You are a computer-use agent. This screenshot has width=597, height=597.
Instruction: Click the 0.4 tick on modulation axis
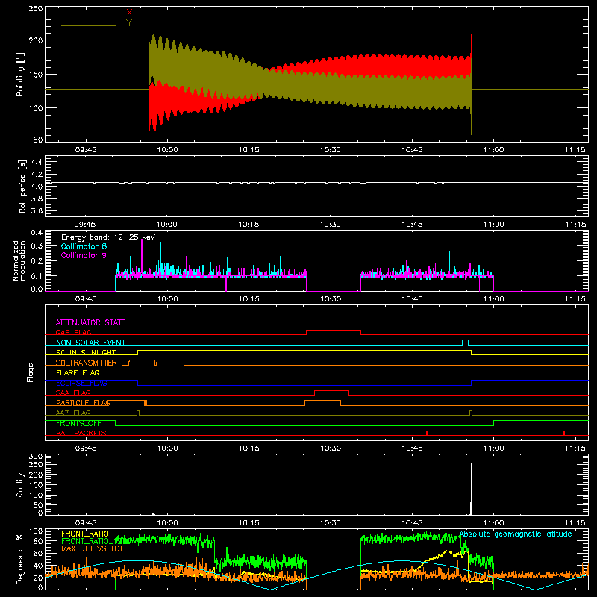click(37, 233)
